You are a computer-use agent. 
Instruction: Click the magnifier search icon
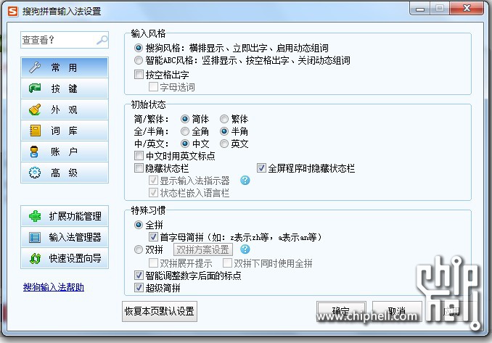[x=102, y=40]
